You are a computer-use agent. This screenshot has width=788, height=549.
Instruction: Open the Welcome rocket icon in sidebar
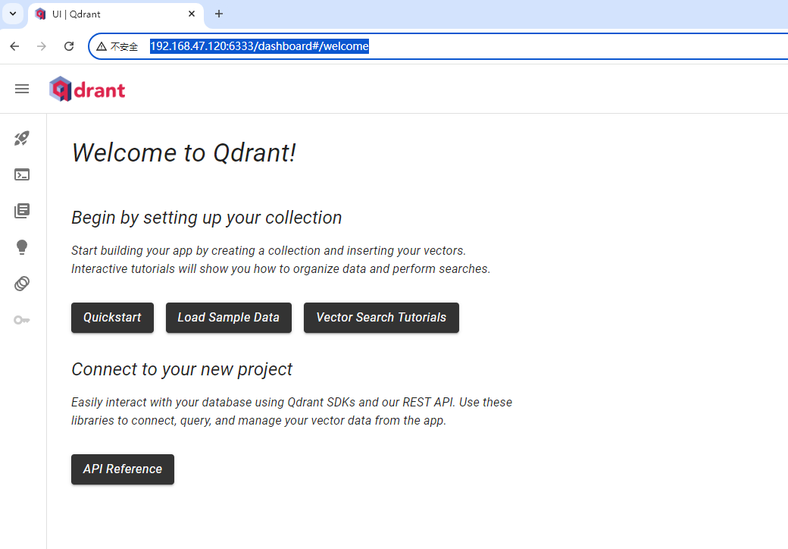point(22,138)
